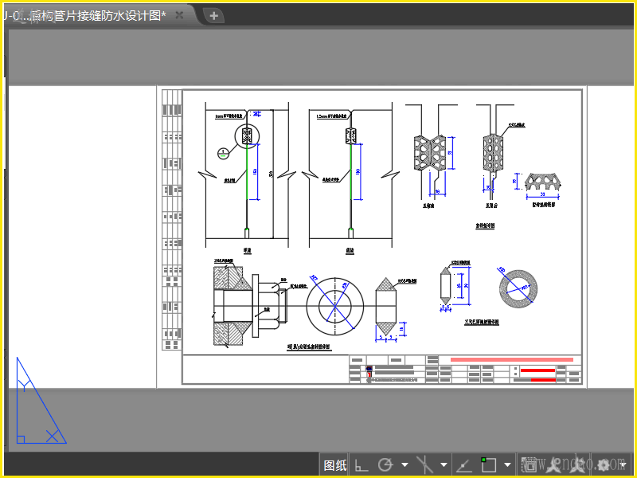
Task: Open polar tracking angle dropdown
Action: click(x=404, y=465)
